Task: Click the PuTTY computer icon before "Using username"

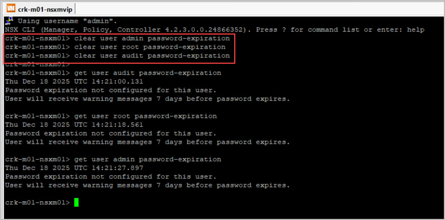Action: tap(10, 21)
